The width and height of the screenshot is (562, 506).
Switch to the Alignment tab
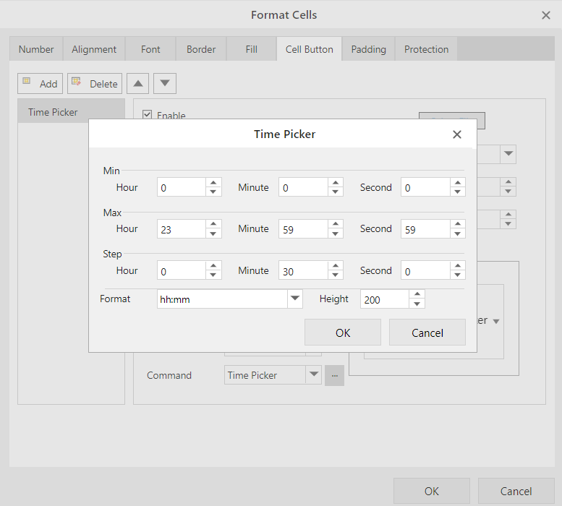[94, 49]
